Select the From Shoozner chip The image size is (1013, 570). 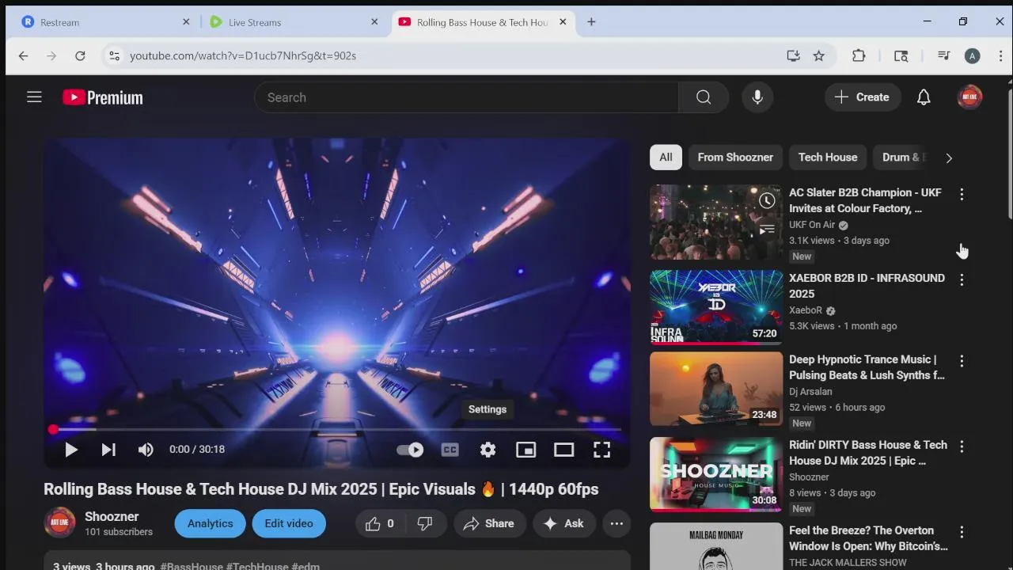(735, 157)
